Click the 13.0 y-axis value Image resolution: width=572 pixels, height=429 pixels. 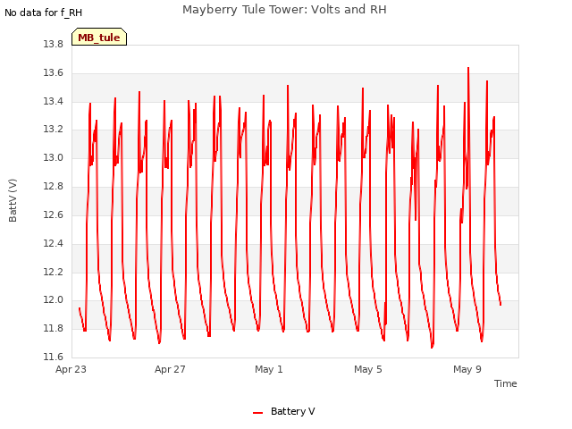click(x=54, y=158)
